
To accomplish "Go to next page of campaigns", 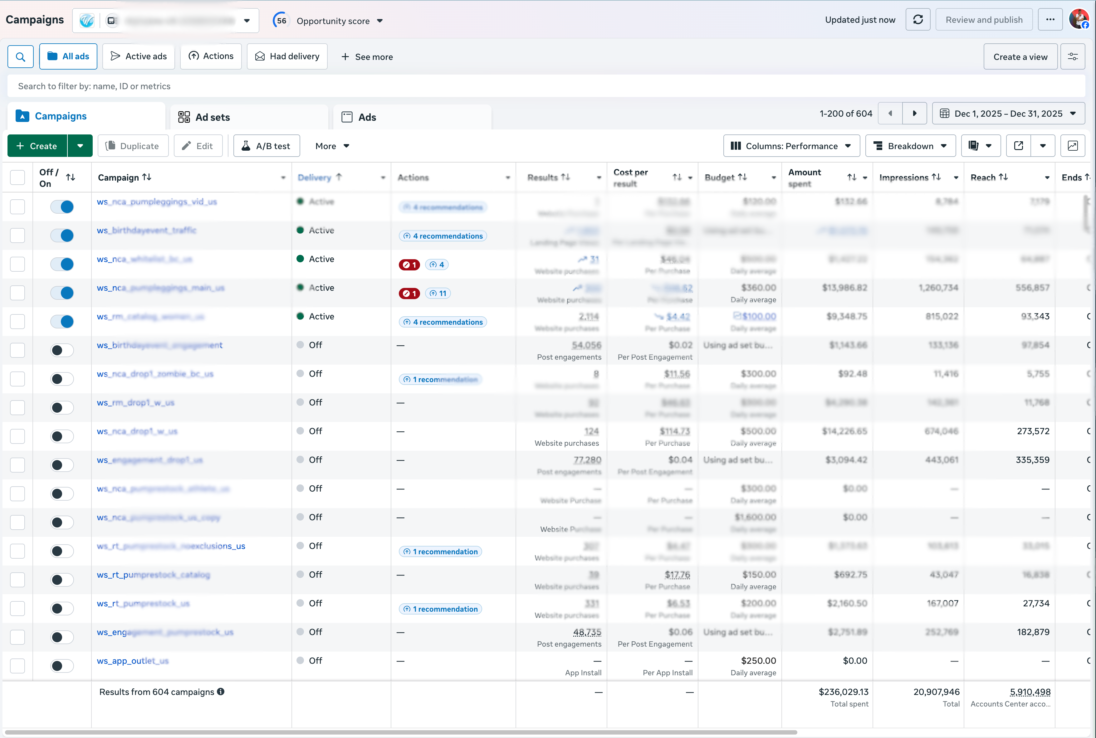I will [914, 114].
